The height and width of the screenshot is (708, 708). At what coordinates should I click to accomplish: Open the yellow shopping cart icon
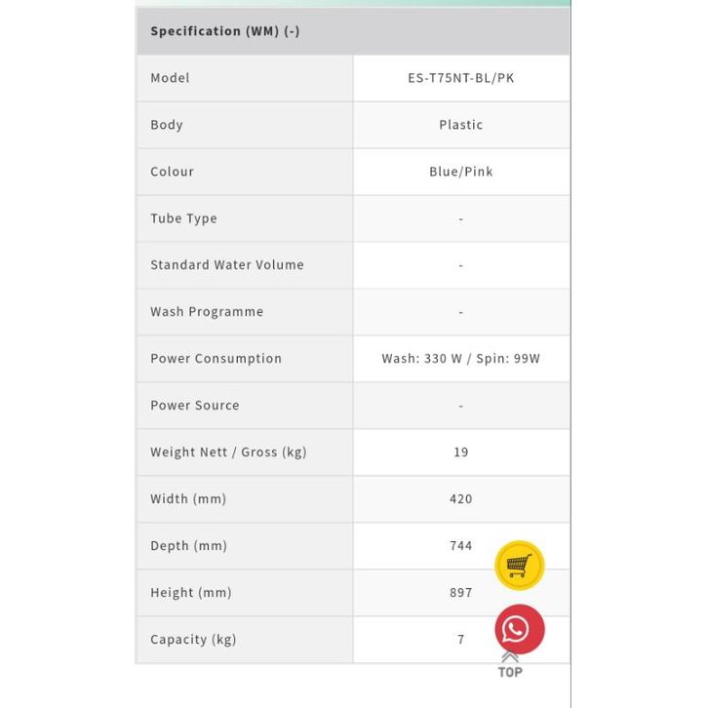click(x=519, y=566)
